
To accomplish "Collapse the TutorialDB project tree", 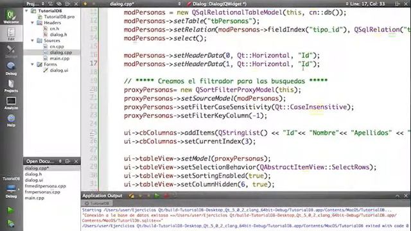I will click(x=26, y=11).
